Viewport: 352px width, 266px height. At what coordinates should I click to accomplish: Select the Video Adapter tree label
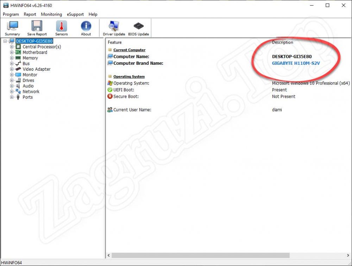point(36,69)
